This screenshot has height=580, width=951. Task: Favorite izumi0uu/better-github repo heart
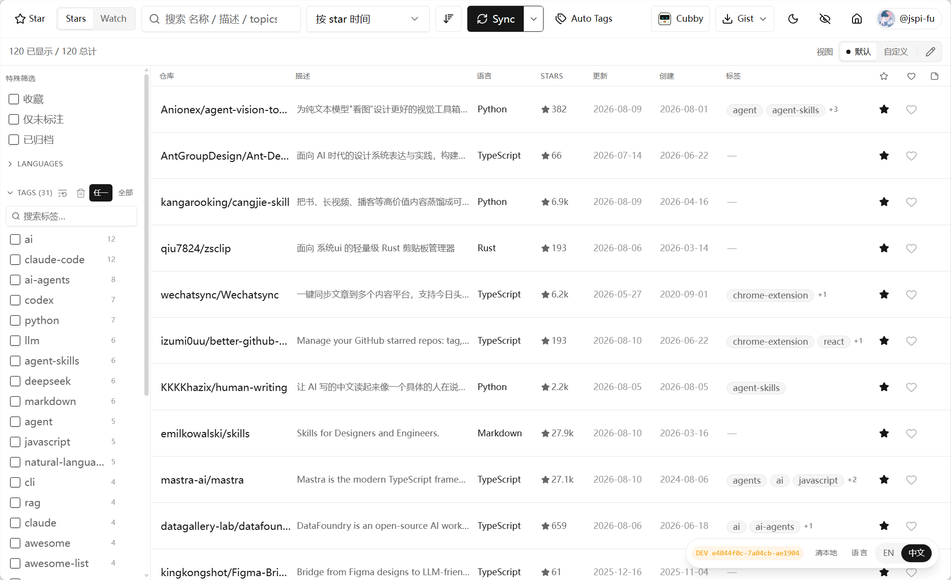click(x=911, y=341)
